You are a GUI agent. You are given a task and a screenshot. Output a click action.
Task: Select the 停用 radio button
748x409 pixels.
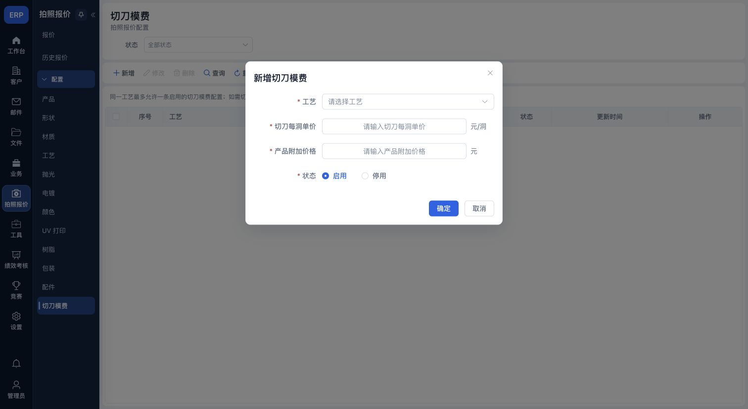click(x=365, y=176)
